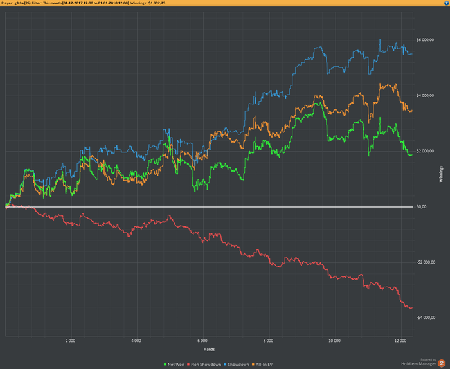Toggle the Net Won series legend label

pyautogui.click(x=176, y=364)
